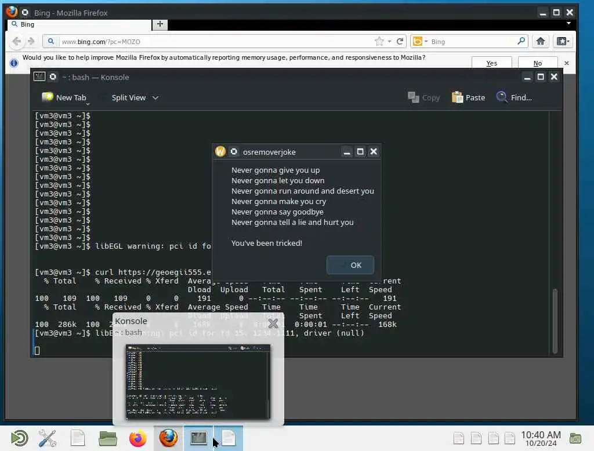594x451 pixels.
Task: Reload the Bing page
Action: click(400, 41)
